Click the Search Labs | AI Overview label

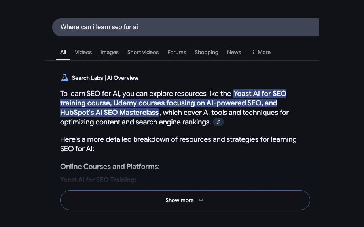coord(105,78)
